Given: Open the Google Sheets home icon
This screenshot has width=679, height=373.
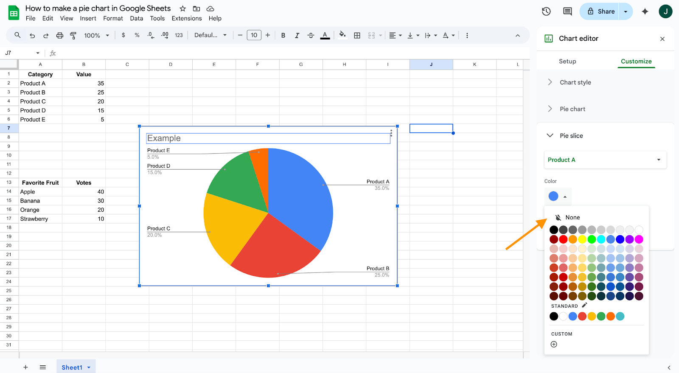Looking at the screenshot, I should click(14, 13).
